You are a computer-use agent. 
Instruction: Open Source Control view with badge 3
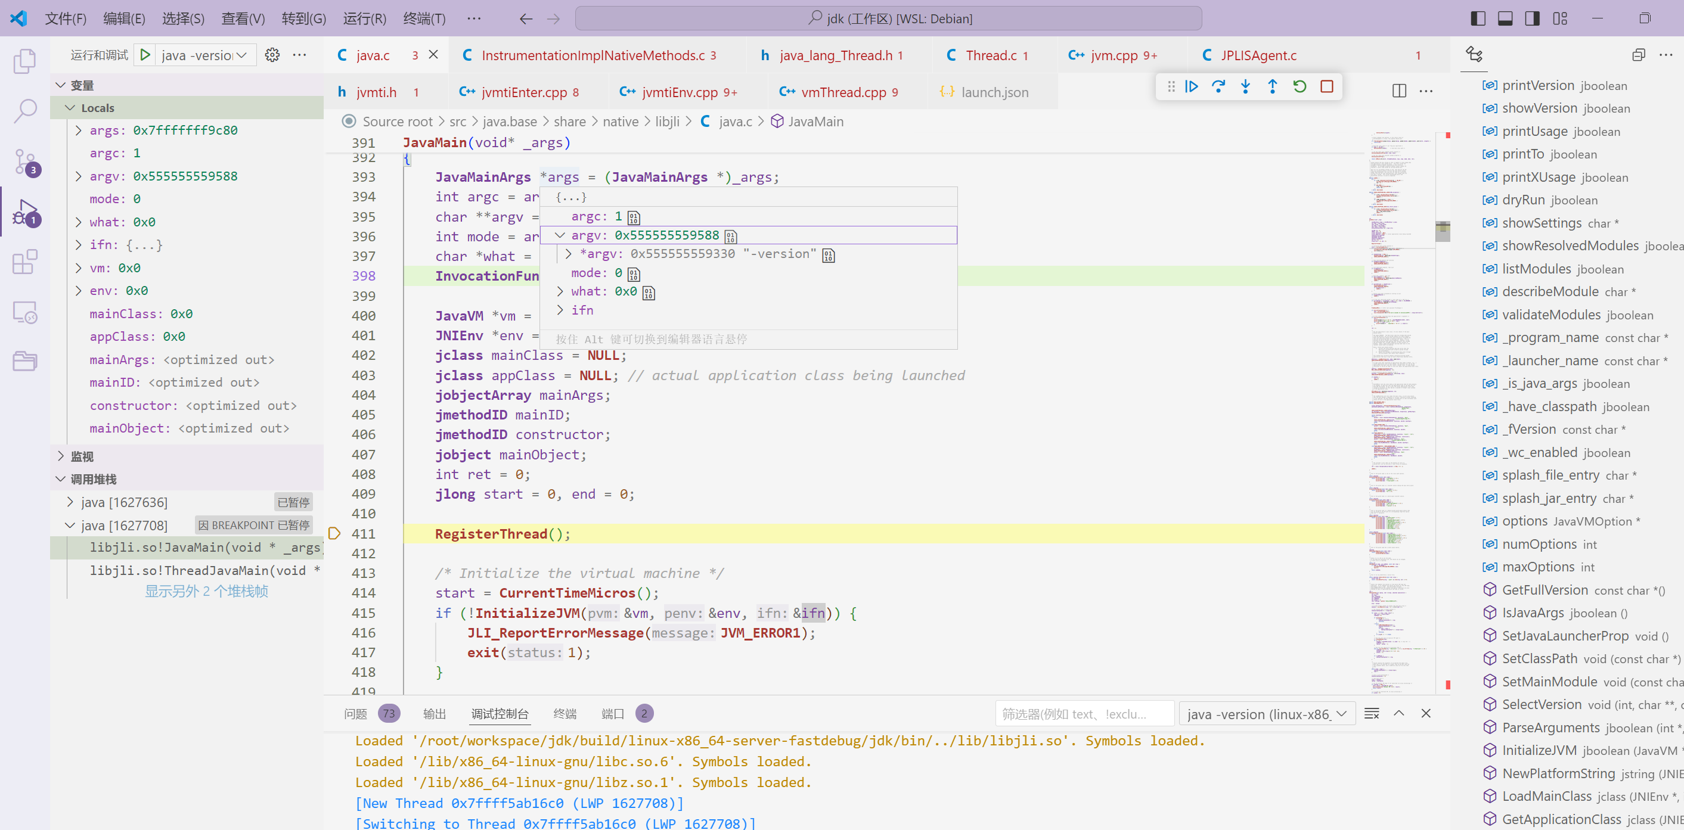[x=25, y=161]
